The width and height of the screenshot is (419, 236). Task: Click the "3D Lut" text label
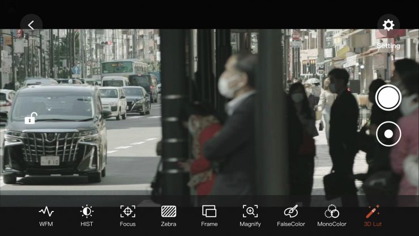pyautogui.click(x=373, y=224)
